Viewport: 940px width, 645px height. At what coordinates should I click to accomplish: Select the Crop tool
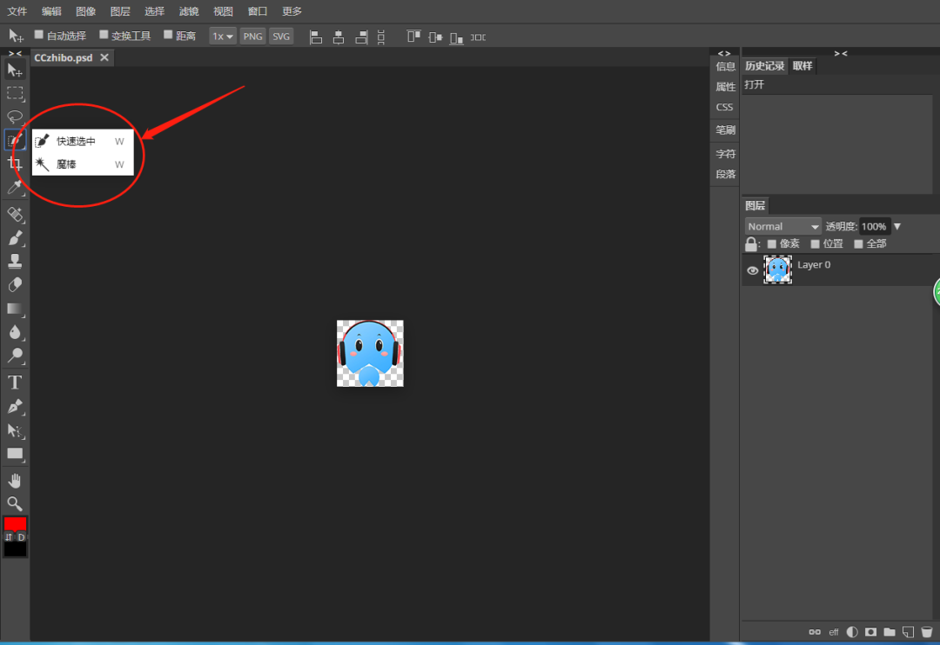(15, 163)
